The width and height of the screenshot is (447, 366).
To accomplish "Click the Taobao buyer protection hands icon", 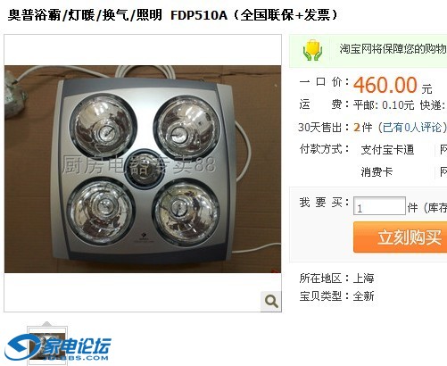I will 312,50.
